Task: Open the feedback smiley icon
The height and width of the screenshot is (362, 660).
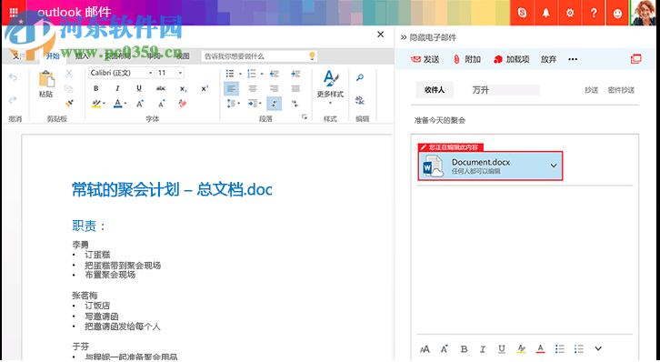Action: tap(617, 13)
